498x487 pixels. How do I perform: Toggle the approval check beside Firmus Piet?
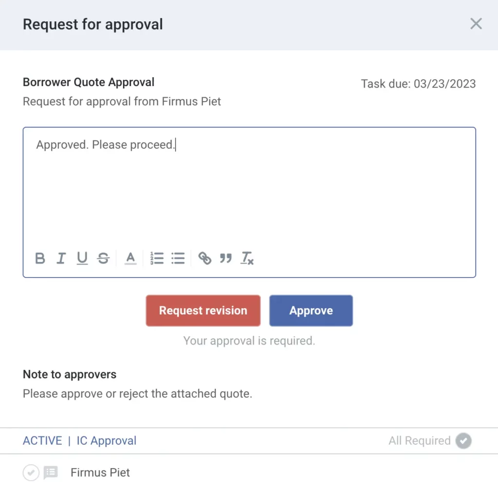tap(31, 472)
